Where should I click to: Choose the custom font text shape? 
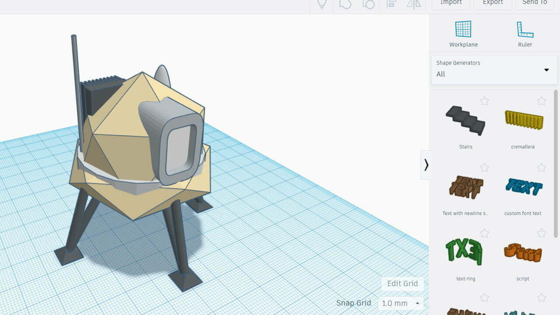tap(523, 187)
